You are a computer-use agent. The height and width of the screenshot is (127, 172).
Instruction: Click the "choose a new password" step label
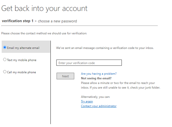point(57,21)
